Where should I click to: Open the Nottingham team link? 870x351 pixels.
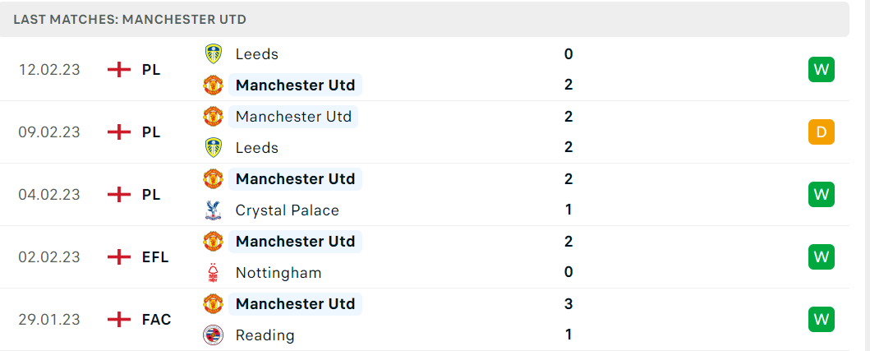(278, 273)
